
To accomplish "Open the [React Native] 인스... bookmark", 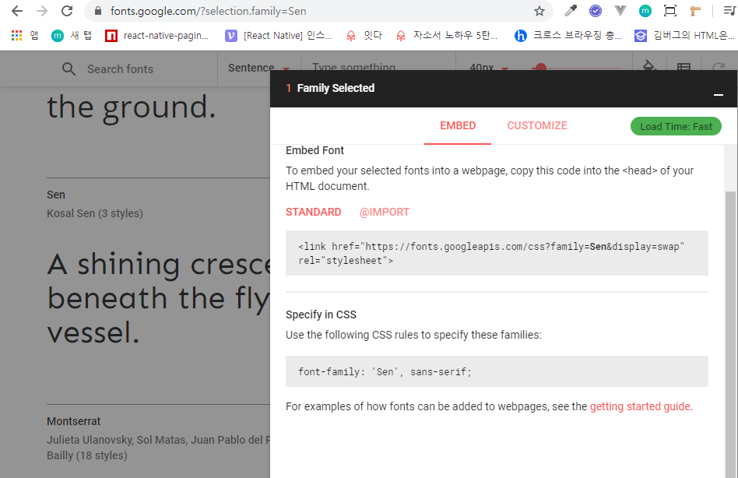I will click(x=279, y=35).
